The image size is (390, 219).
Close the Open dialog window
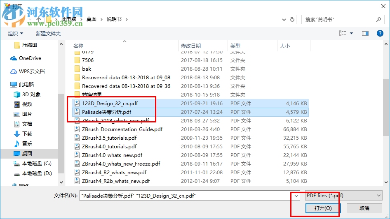383,6
